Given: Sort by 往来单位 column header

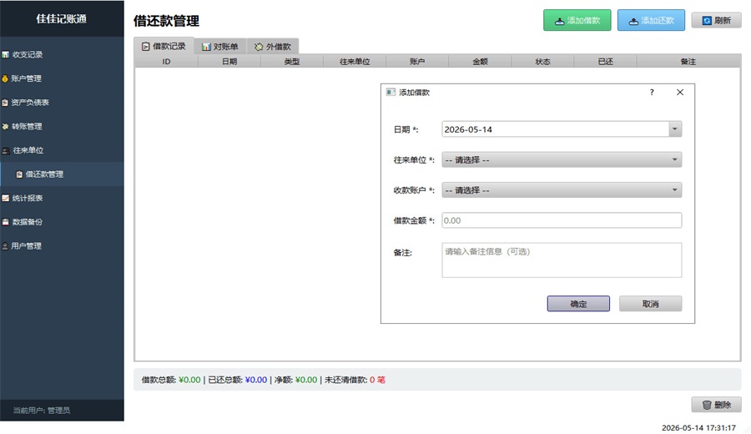Looking at the screenshot, I should pos(355,61).
